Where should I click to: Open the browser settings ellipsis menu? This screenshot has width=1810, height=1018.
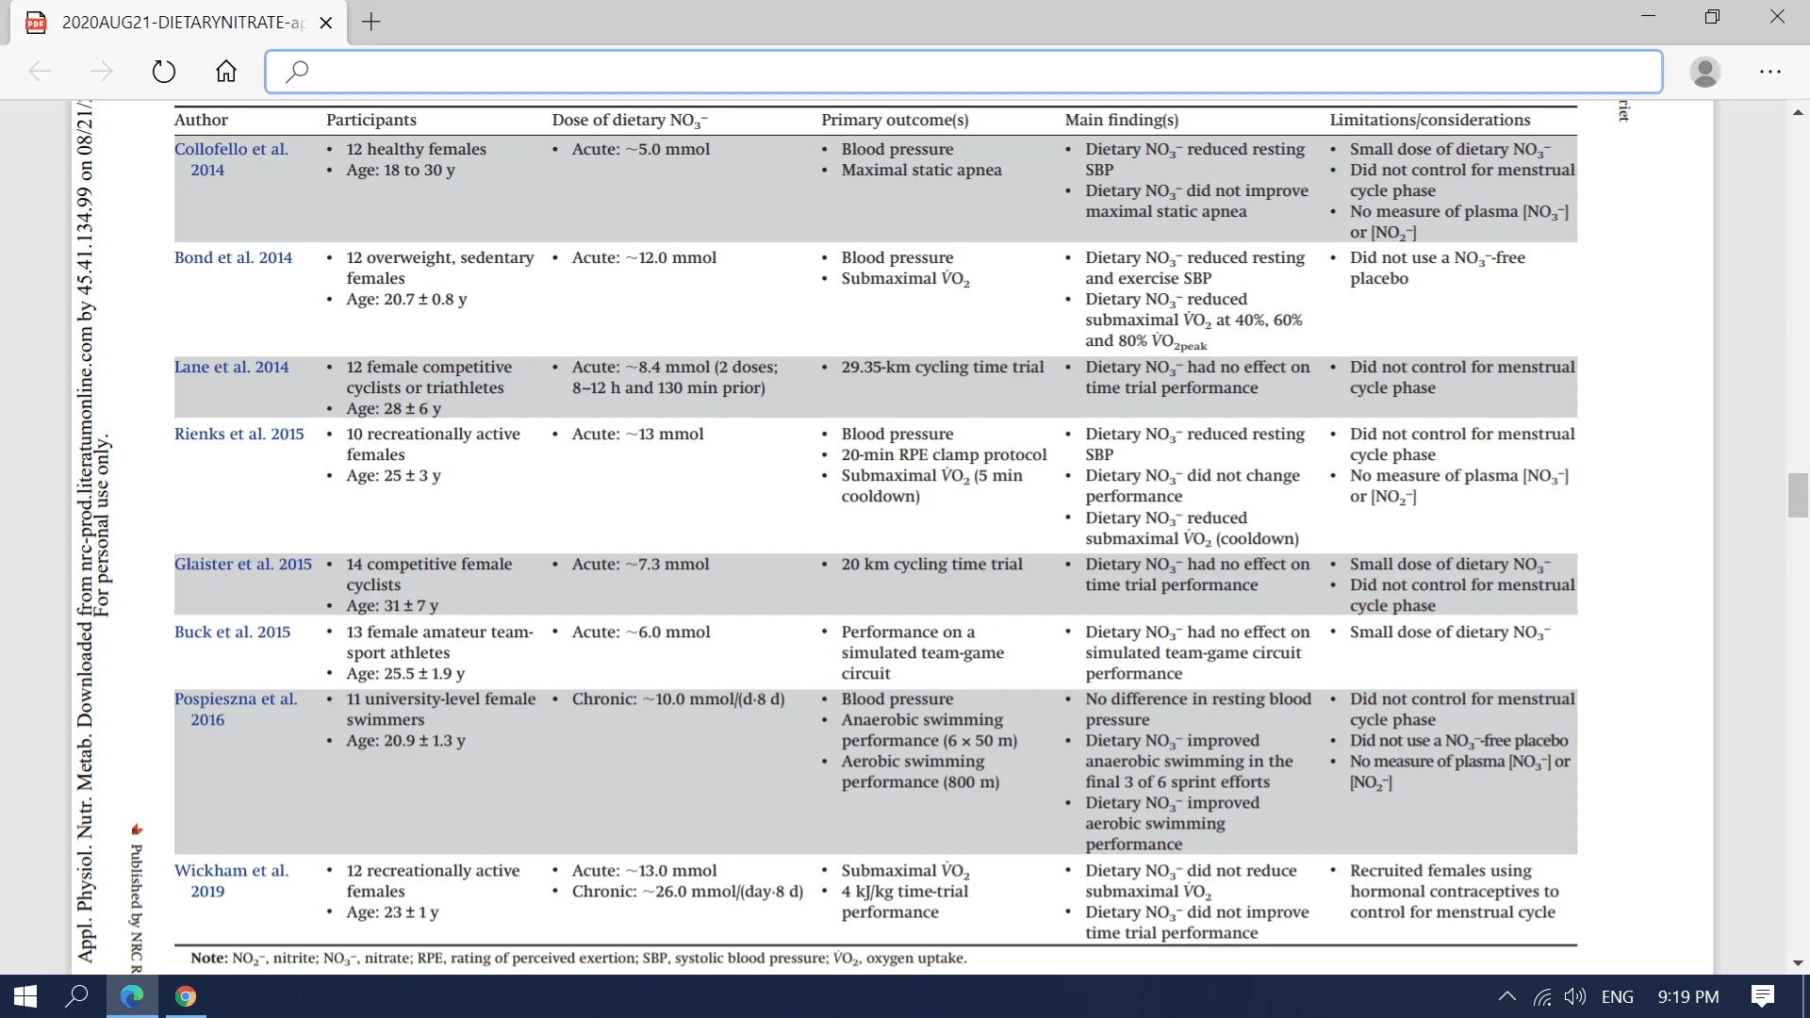(x=1770, y=72)
